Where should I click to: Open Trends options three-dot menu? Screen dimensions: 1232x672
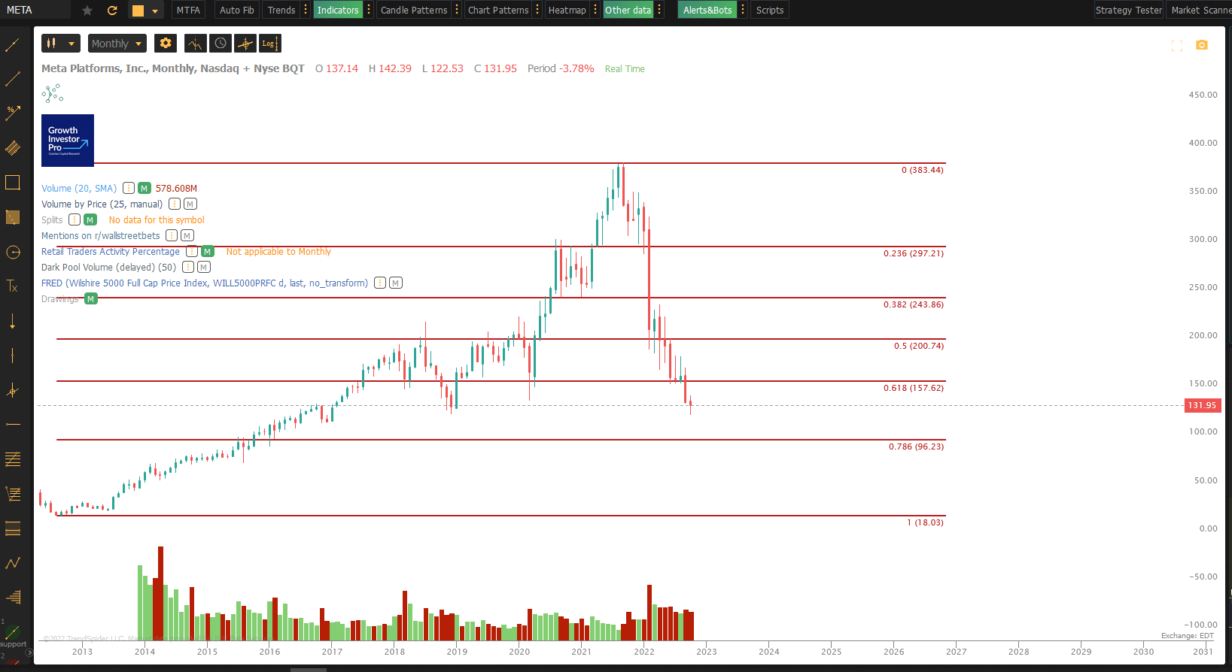pyautogui.click(x=306, y=10)
